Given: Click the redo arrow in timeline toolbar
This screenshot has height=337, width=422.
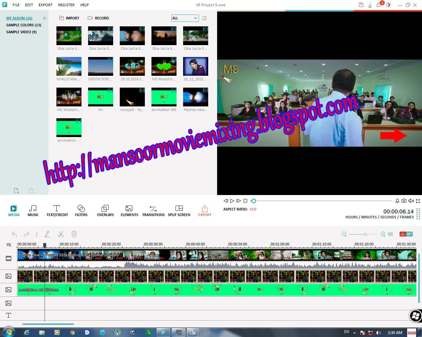Looking at the screenshot, I should pyautogui.click(x=27, y=234).
